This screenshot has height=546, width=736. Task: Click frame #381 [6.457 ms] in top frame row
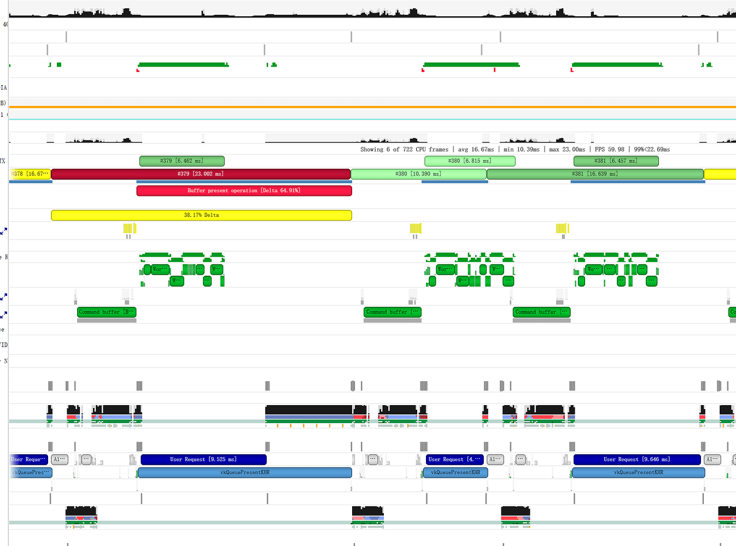click(616, 161)
